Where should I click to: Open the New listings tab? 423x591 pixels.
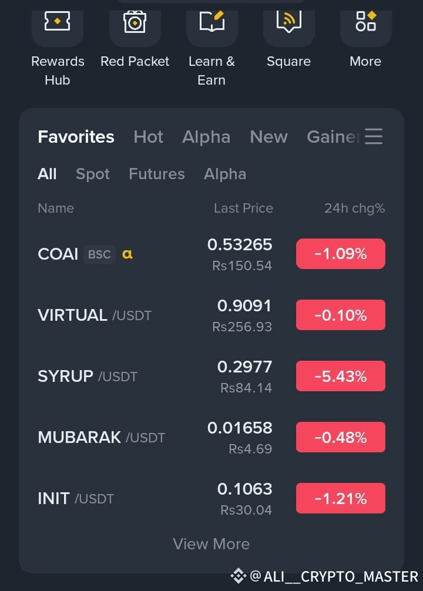[x=269, y=137]
